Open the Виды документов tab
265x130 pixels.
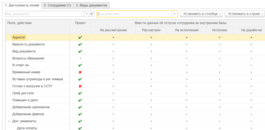92,5
